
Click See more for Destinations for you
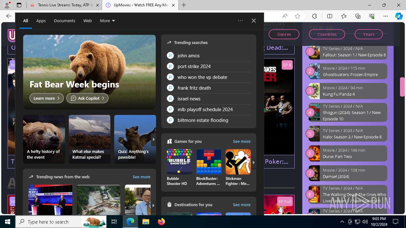click(242, 205)
